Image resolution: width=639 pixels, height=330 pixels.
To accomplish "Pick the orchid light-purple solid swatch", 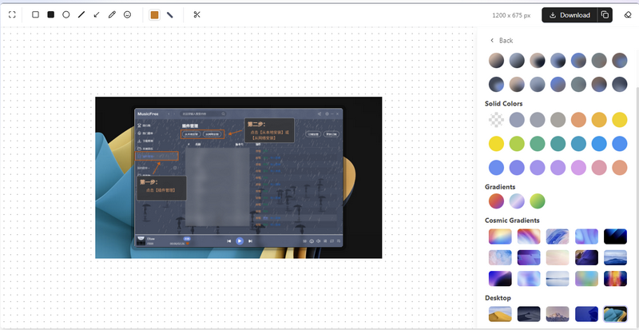I will click(x=578, y=167).
